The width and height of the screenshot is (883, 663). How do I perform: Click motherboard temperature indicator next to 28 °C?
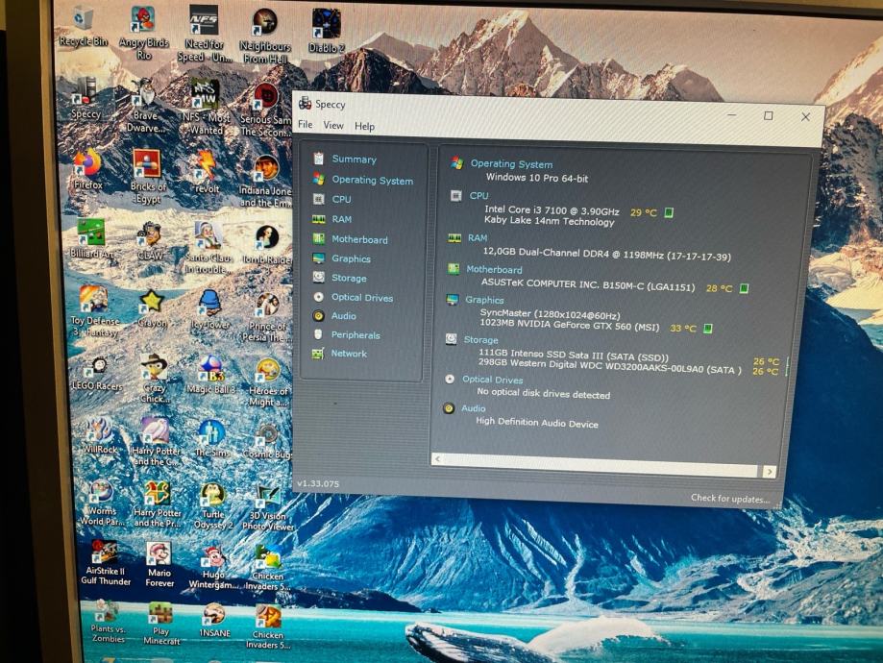point(744,288)
